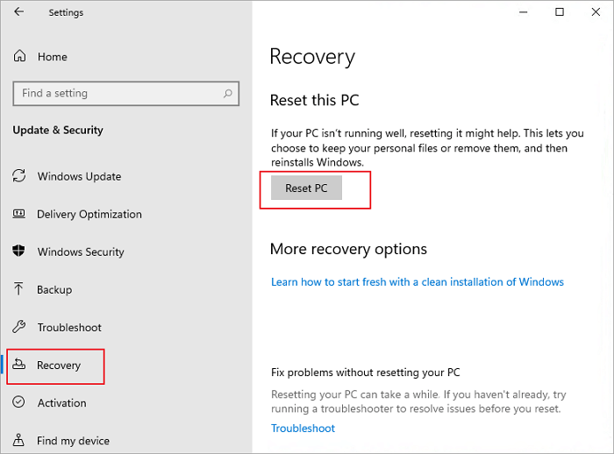Open the Windows Update section
This screenshot has width=614, height=454.
tap(79, 176)
